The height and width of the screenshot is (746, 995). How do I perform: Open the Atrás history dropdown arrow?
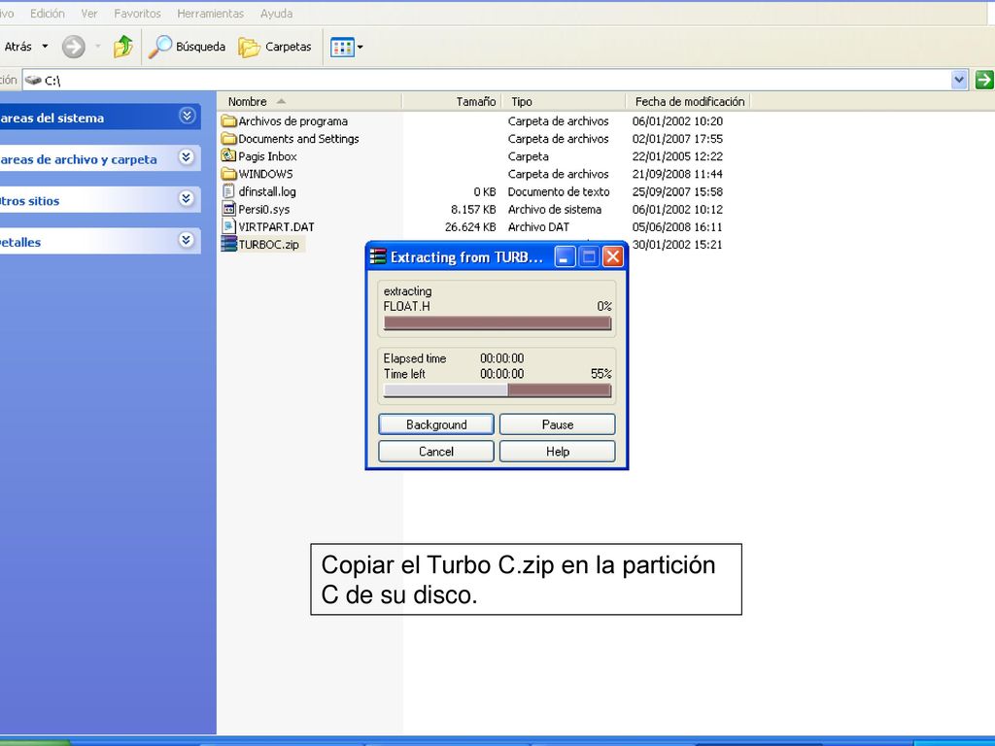[45, 47]
